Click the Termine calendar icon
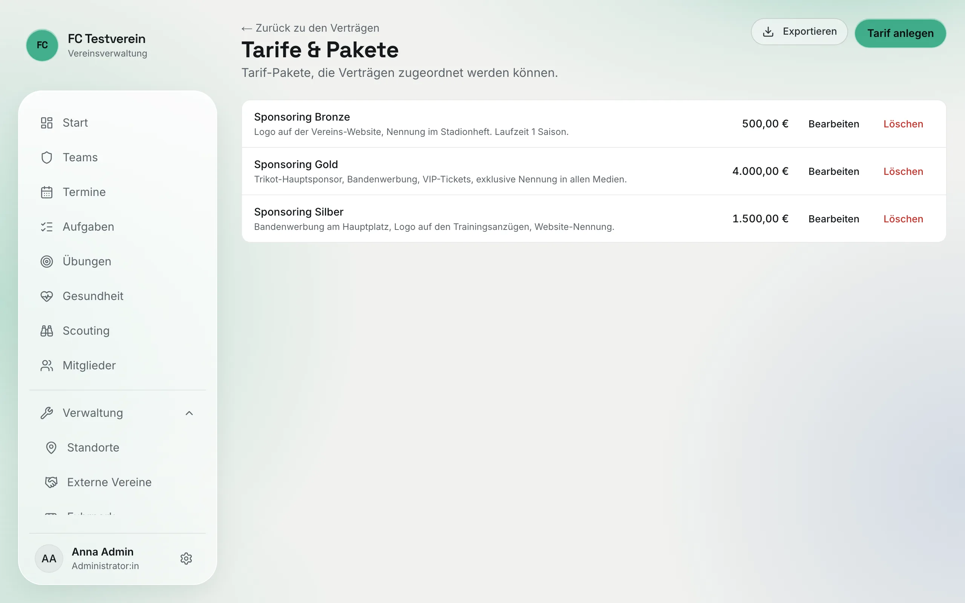 click(x=47, y=192)
